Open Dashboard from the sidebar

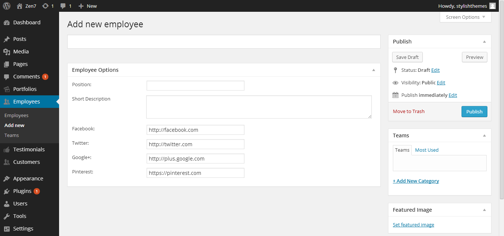[27, 22]
